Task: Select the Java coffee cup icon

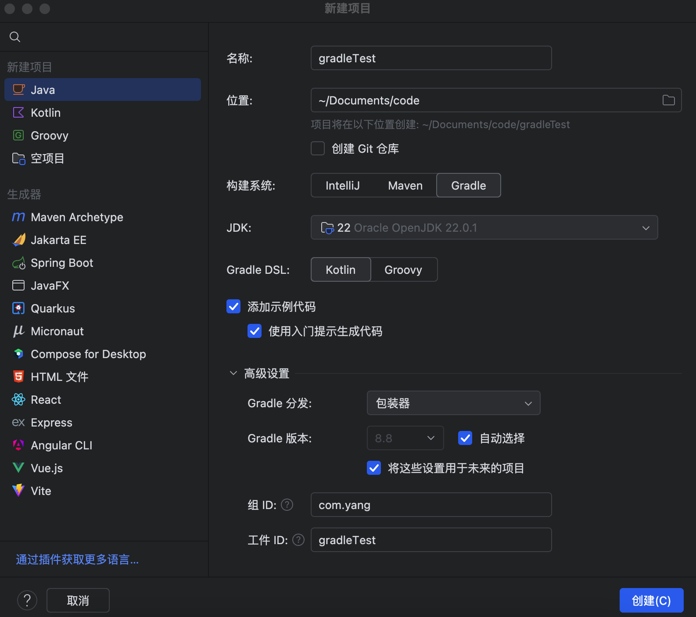Action: (18, 90)
